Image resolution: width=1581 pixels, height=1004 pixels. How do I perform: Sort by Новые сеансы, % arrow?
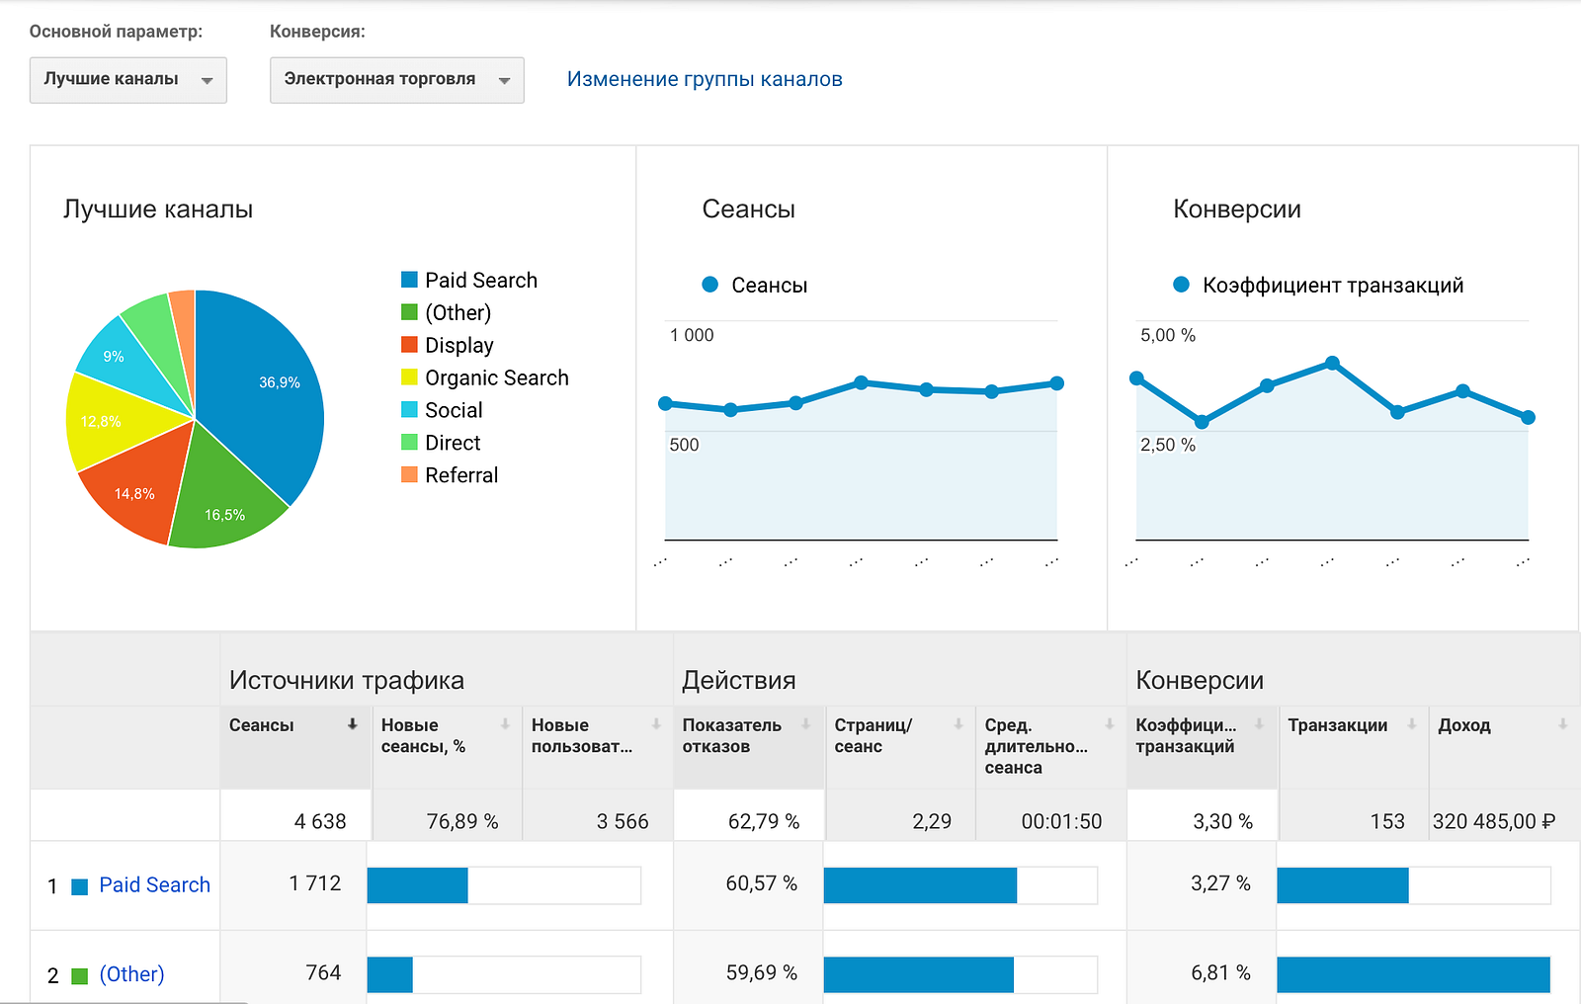tap(505, 724)
